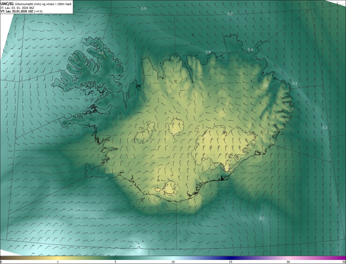This screenshot has height=264, width=346.
Task: Click the color scale tick labeled 10
Action: 173,262
